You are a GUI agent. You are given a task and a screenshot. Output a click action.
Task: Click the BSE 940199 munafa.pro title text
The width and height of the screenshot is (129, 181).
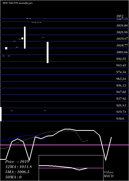18,3
